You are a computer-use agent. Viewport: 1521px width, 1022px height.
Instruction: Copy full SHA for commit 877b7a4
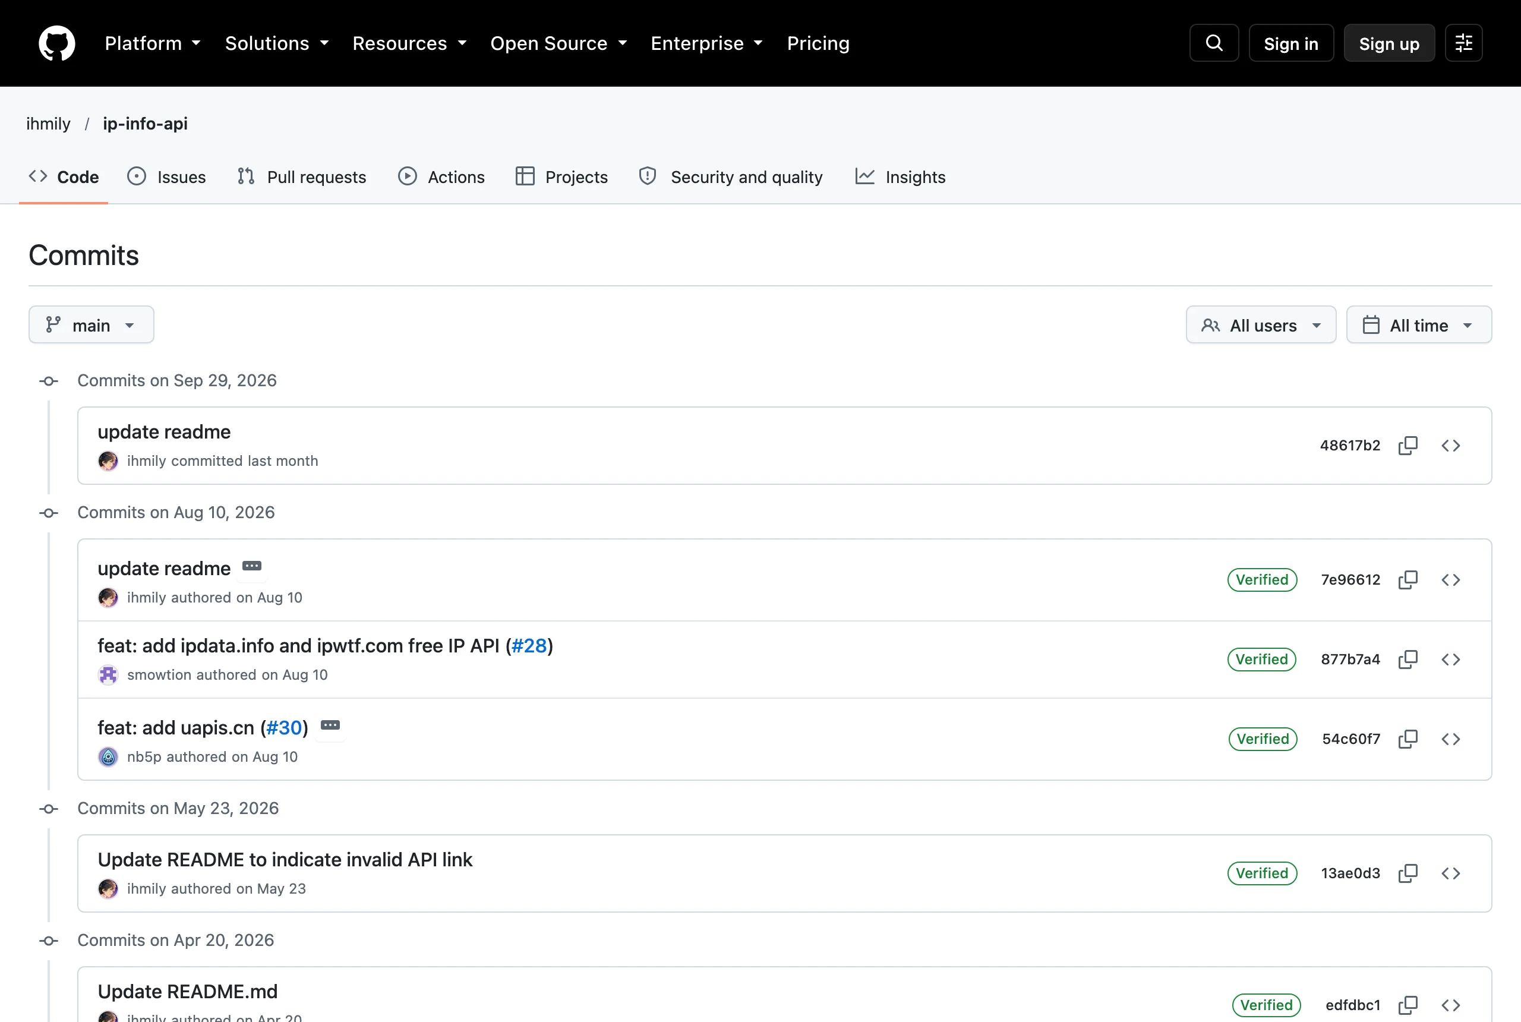tap(1408, 659)
